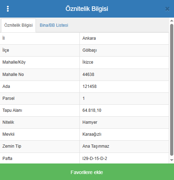This screenshot has width=174, height=180.
Task: Click the Karaağızlı Mevkii value
Action: [x=92, y=134]
